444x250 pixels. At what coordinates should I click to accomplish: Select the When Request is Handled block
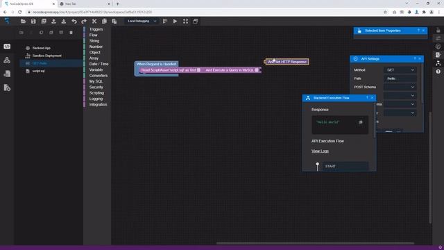coord(156,64)
